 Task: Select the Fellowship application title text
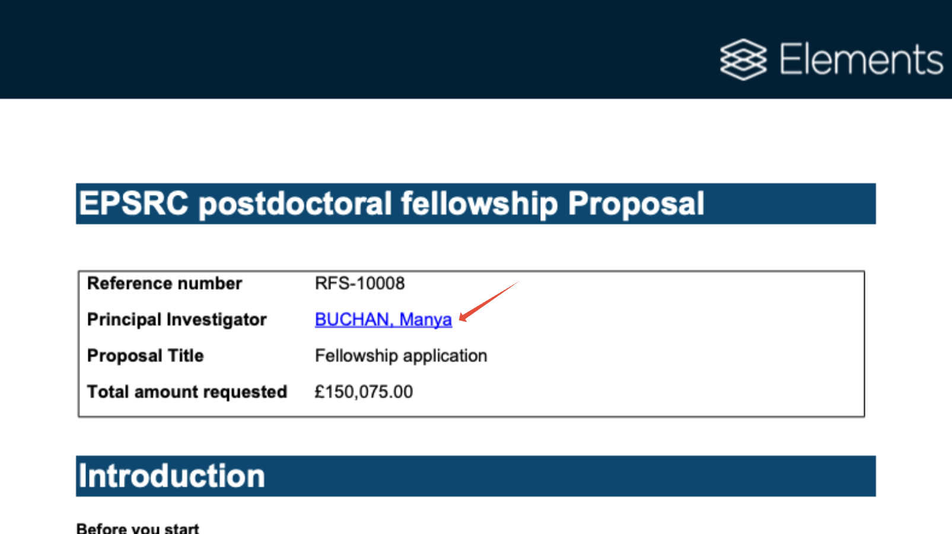click(401, 356)
